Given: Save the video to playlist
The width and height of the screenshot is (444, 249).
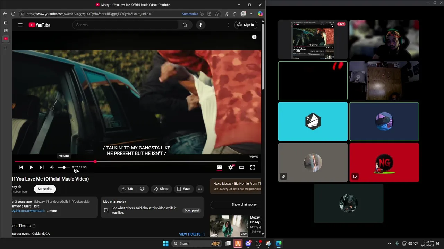Looking at the screenshot, I should tap(183, 189).
